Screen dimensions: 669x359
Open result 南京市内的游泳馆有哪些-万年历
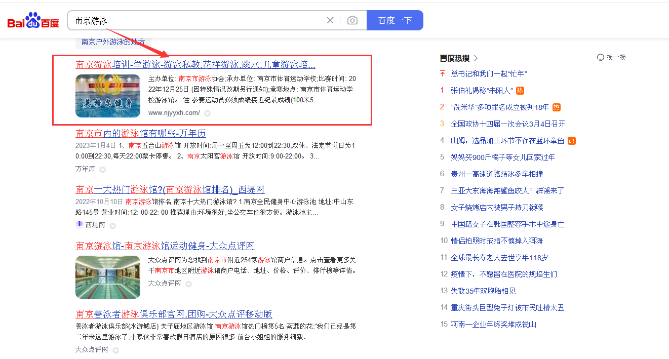(141, 134)
